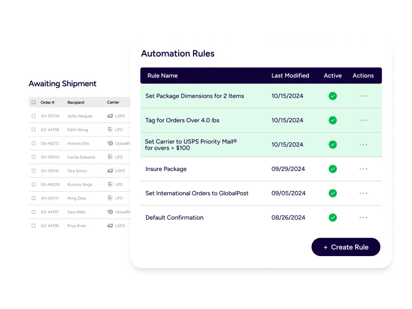Viewport: 412px width, 309px height.
Task: Click active checkmark for Set International Orders rule
Action: pos(333,193)
